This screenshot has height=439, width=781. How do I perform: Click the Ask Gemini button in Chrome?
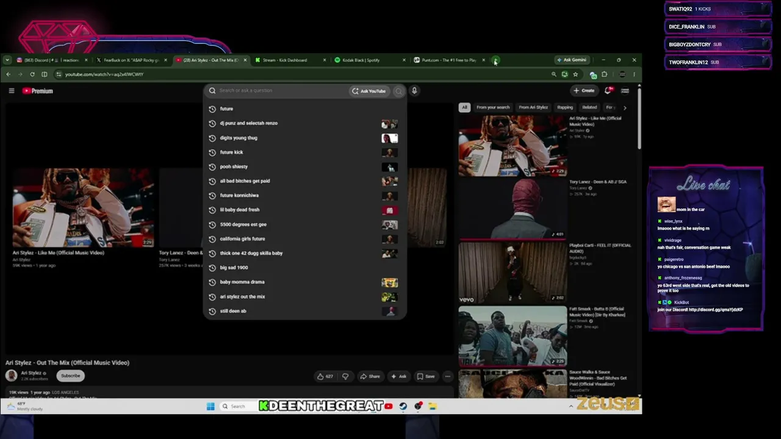tap(572, 60)
